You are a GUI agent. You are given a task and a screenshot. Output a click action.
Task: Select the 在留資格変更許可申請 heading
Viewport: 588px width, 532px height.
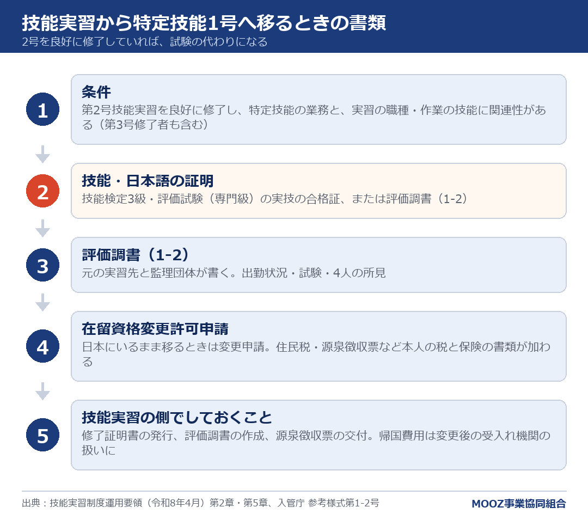pos(155,329)
